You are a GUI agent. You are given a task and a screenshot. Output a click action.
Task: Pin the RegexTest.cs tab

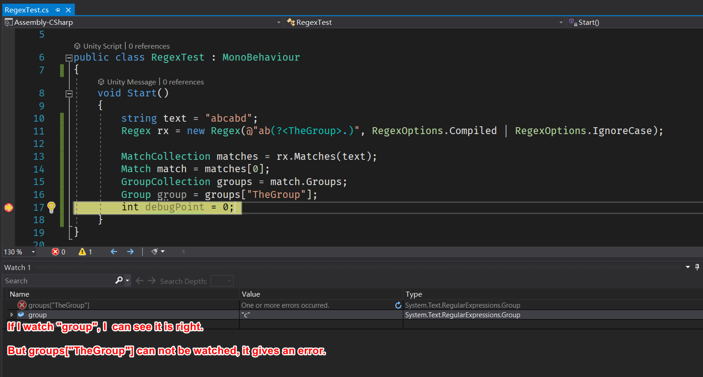57,10
